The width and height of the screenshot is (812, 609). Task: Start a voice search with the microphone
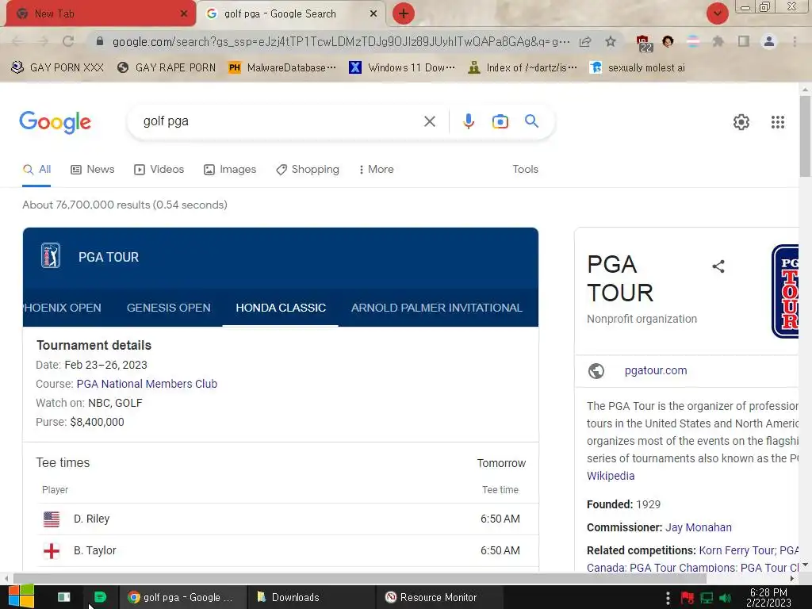[x=468, y=121]
